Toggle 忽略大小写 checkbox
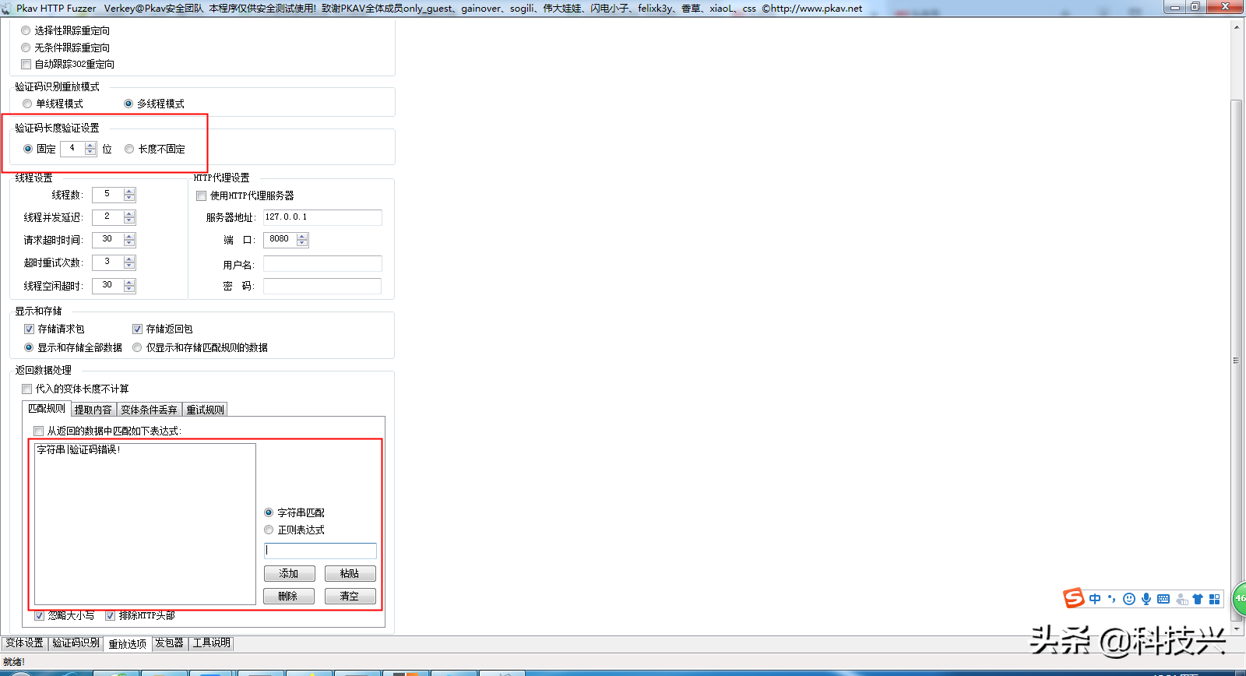1246x676 pixels. click(x=39, y=615)
